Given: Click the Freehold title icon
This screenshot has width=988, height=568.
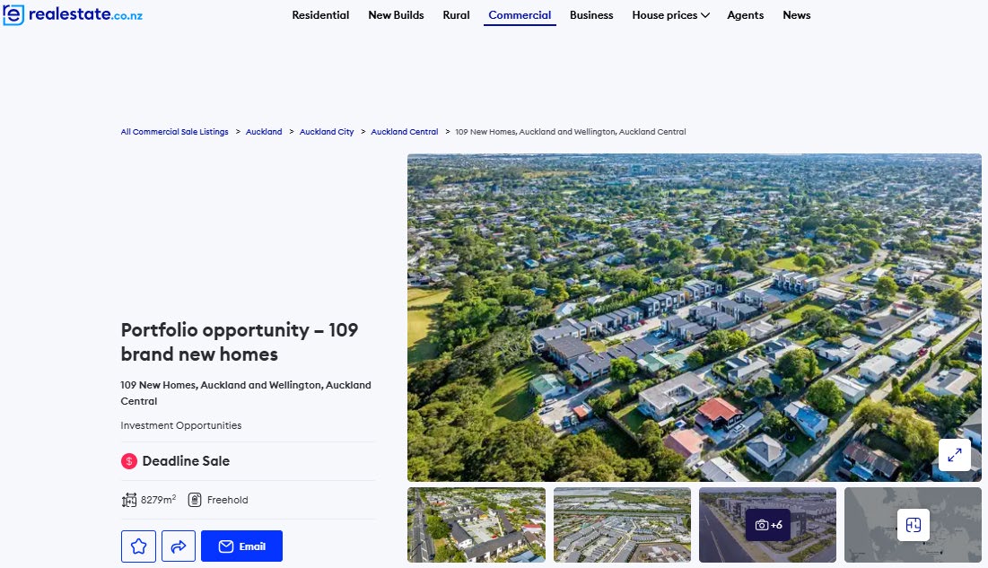Looking at the screenshot, I should pos(195,500).
